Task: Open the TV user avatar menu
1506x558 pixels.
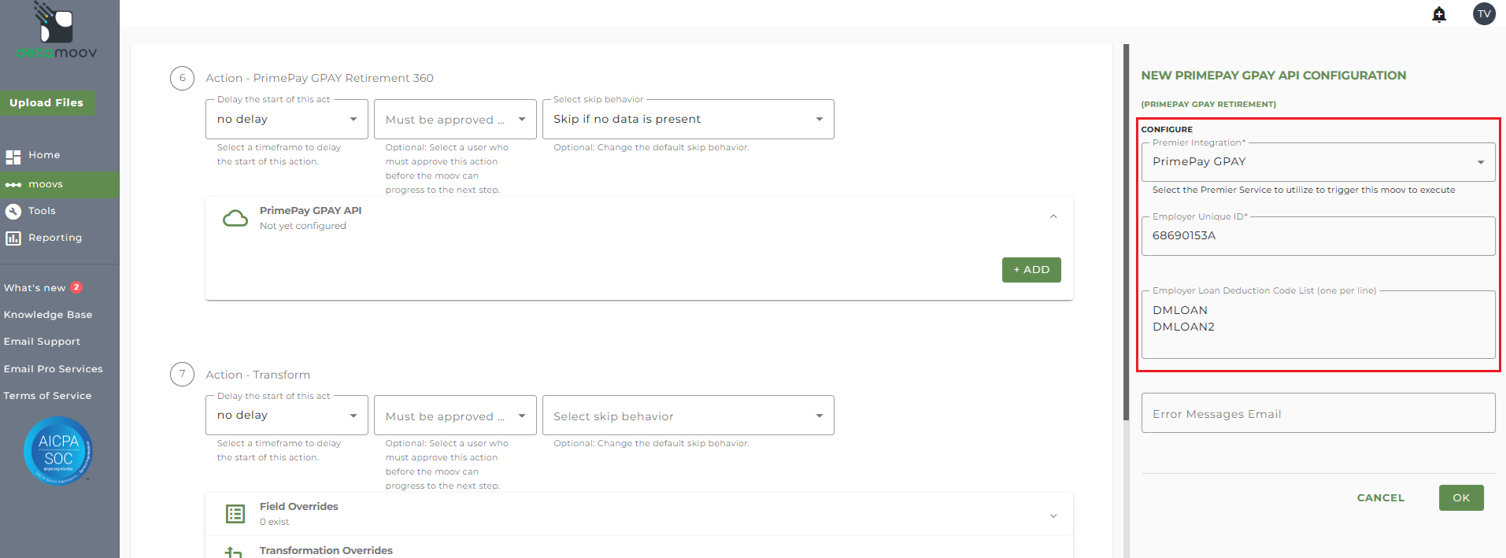Action: [1484, 14]
